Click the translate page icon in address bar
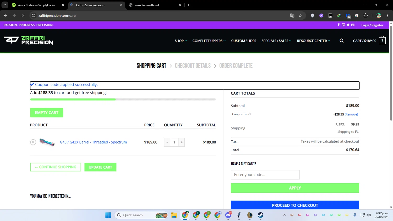This screenshot has height=221, width=393. [292, 15]
